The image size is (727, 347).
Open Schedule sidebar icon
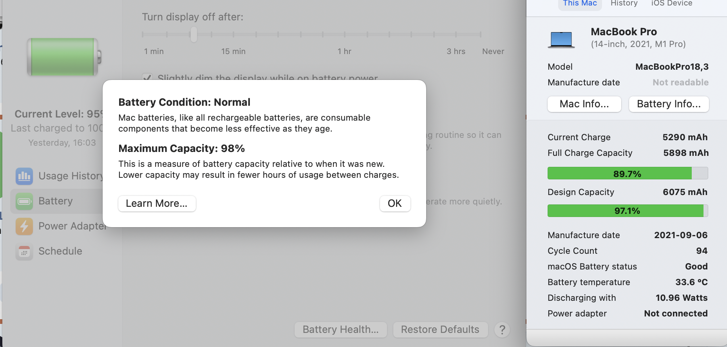[24, 251]
